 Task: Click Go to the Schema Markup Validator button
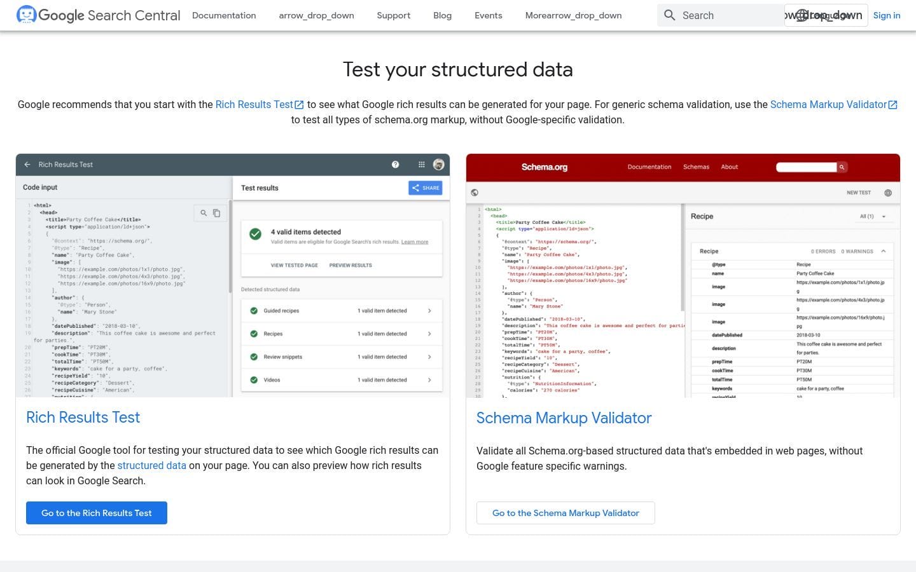pyautogui.click(x=566, y=513)
